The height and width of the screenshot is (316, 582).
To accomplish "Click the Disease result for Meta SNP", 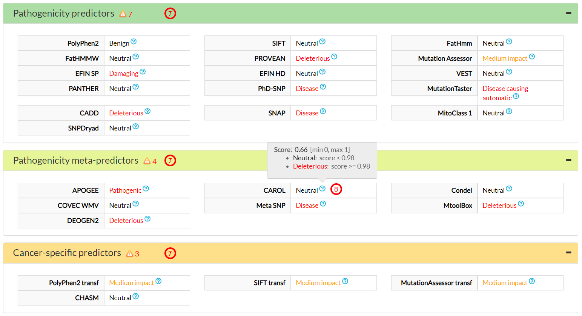I will click(307, 206).
